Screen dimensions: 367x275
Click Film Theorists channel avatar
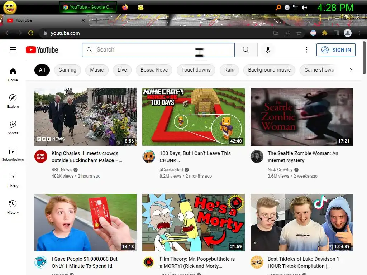[149, 262]
